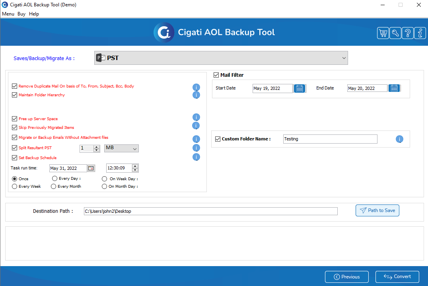Viewport: 428px width, 286px height.
Task: Increase the task run time
Action: coord(135,166)
